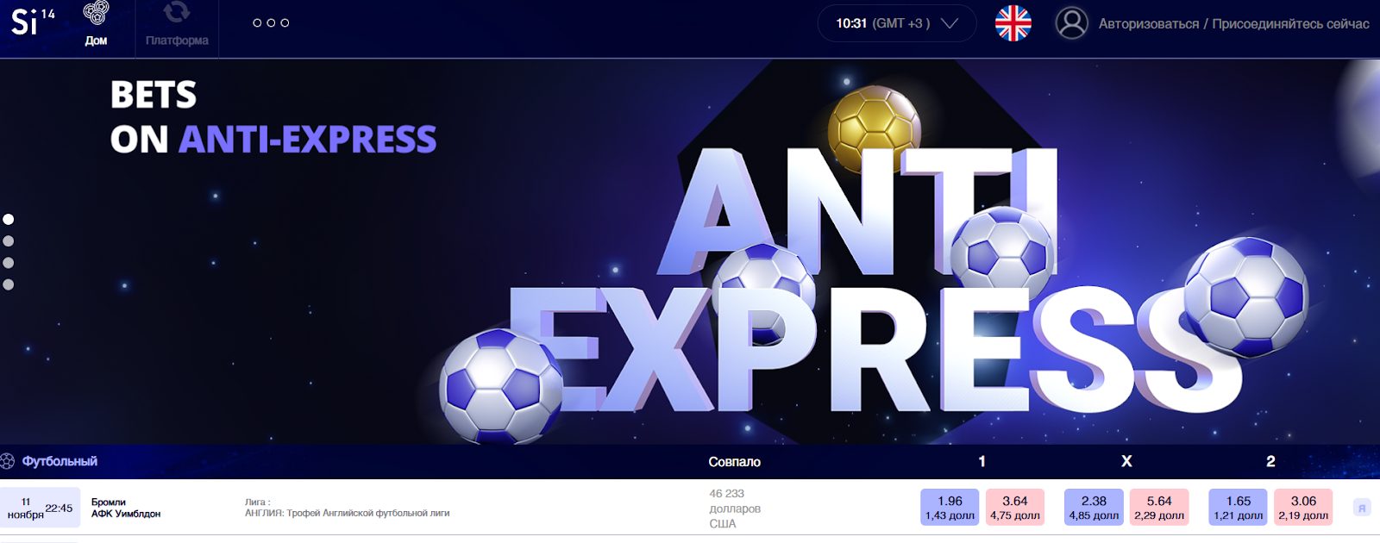This screenshot has height=543, width=1380.
Task: Open the Футбольный sports section
Action: click(60, 461)
